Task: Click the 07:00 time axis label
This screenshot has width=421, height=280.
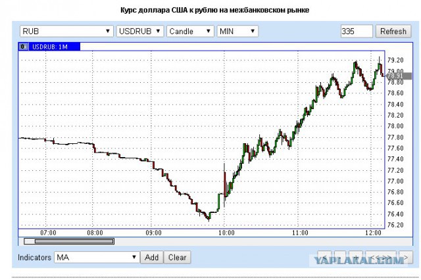Action: [x=48, y=233]
